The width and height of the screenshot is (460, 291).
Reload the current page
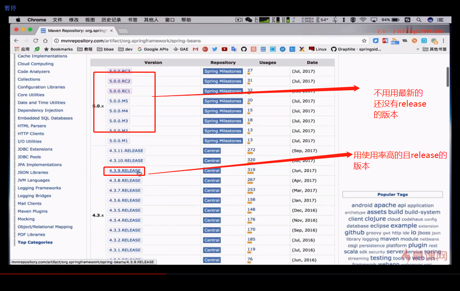36,40
